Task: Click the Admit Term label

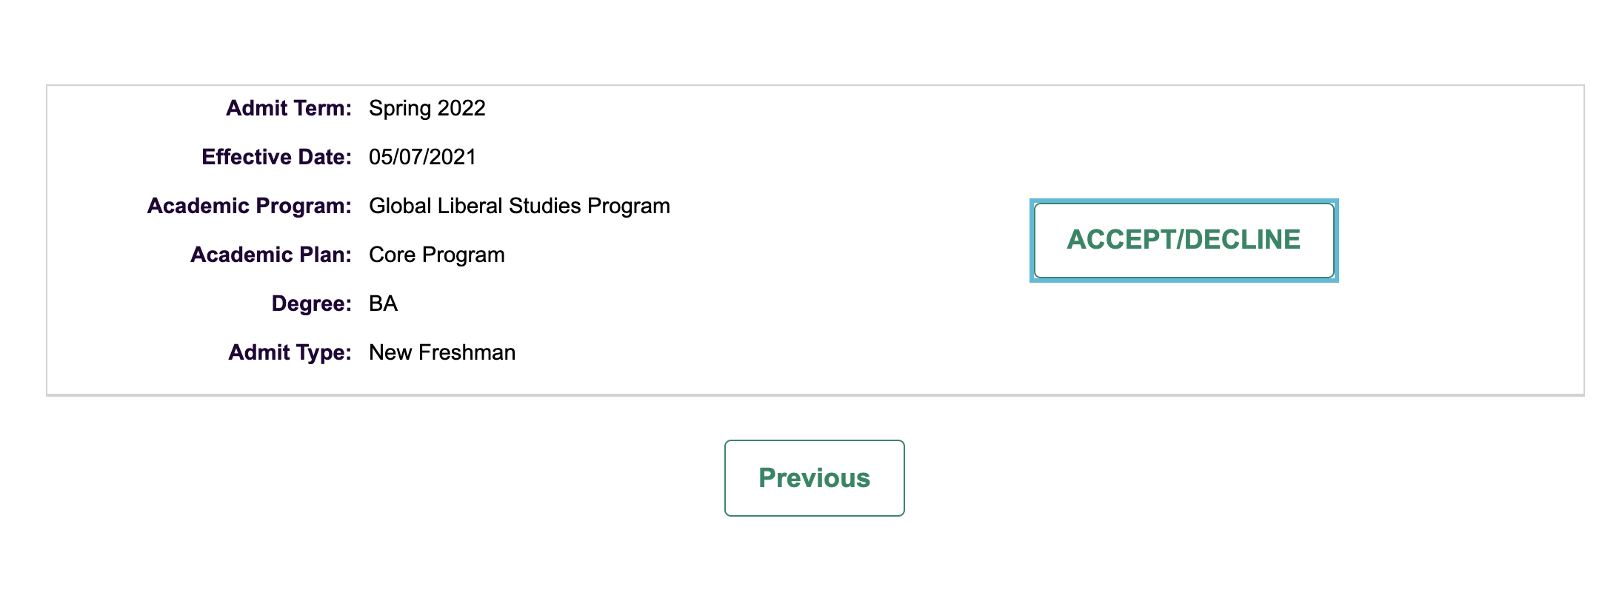Action: (288, 108)
